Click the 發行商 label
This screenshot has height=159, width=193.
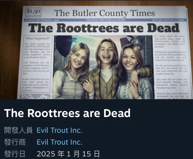pyautogui.click(x=15, y=142)
